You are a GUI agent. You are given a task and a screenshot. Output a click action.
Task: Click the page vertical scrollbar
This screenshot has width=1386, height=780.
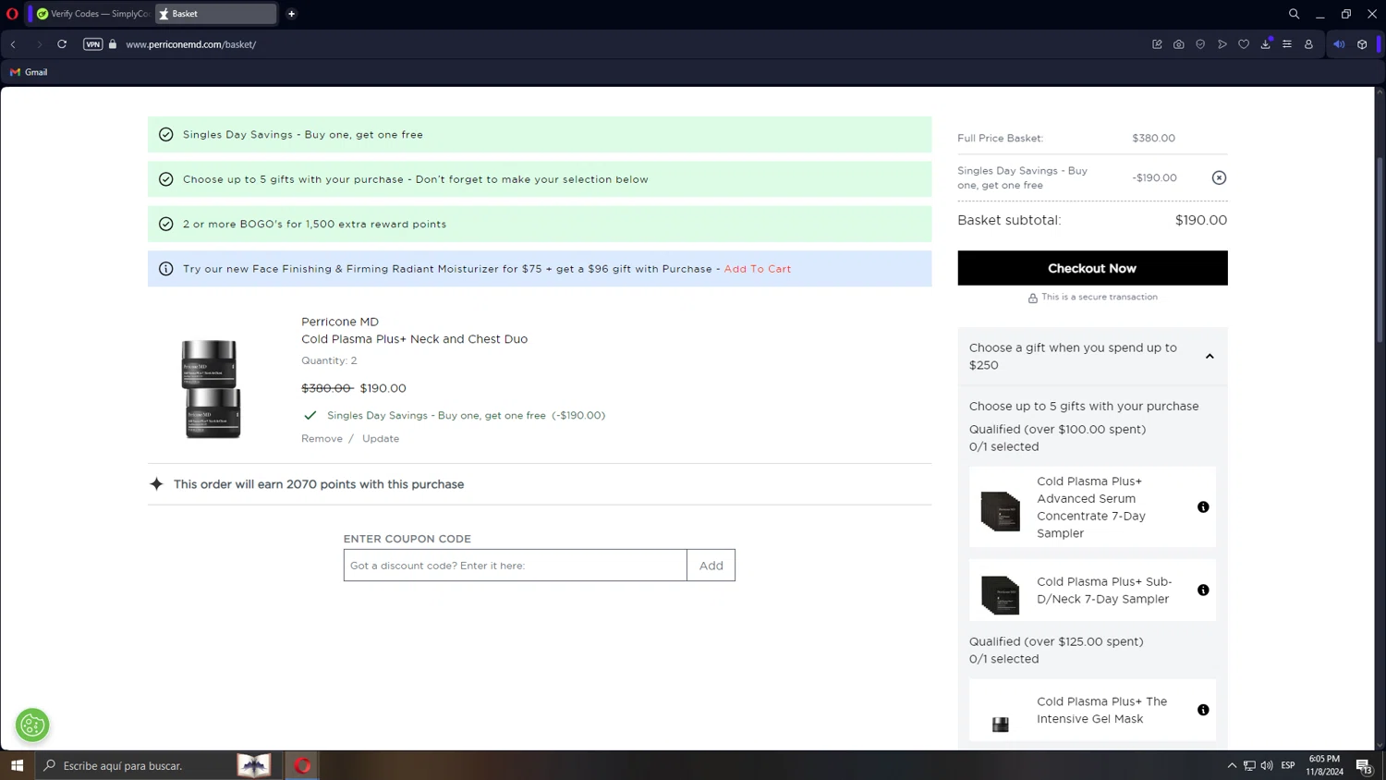tap(1380, 250)
